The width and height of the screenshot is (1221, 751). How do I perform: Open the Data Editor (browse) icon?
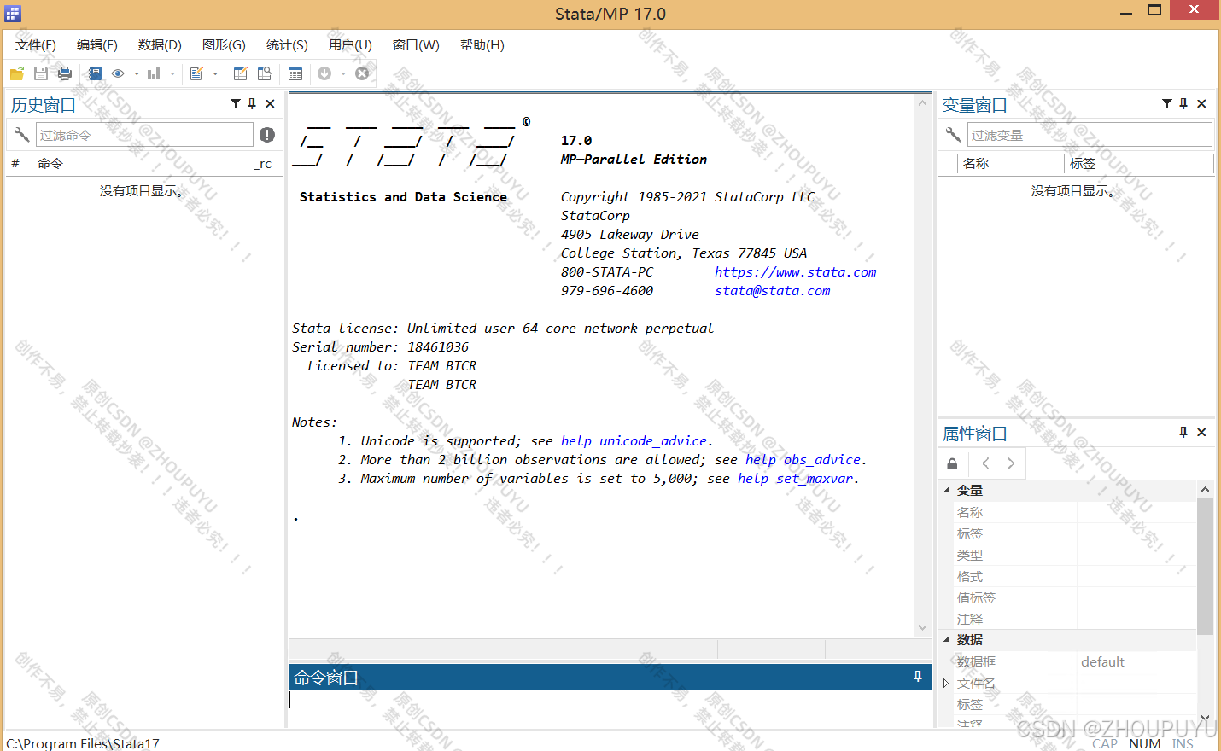(265, 73)
